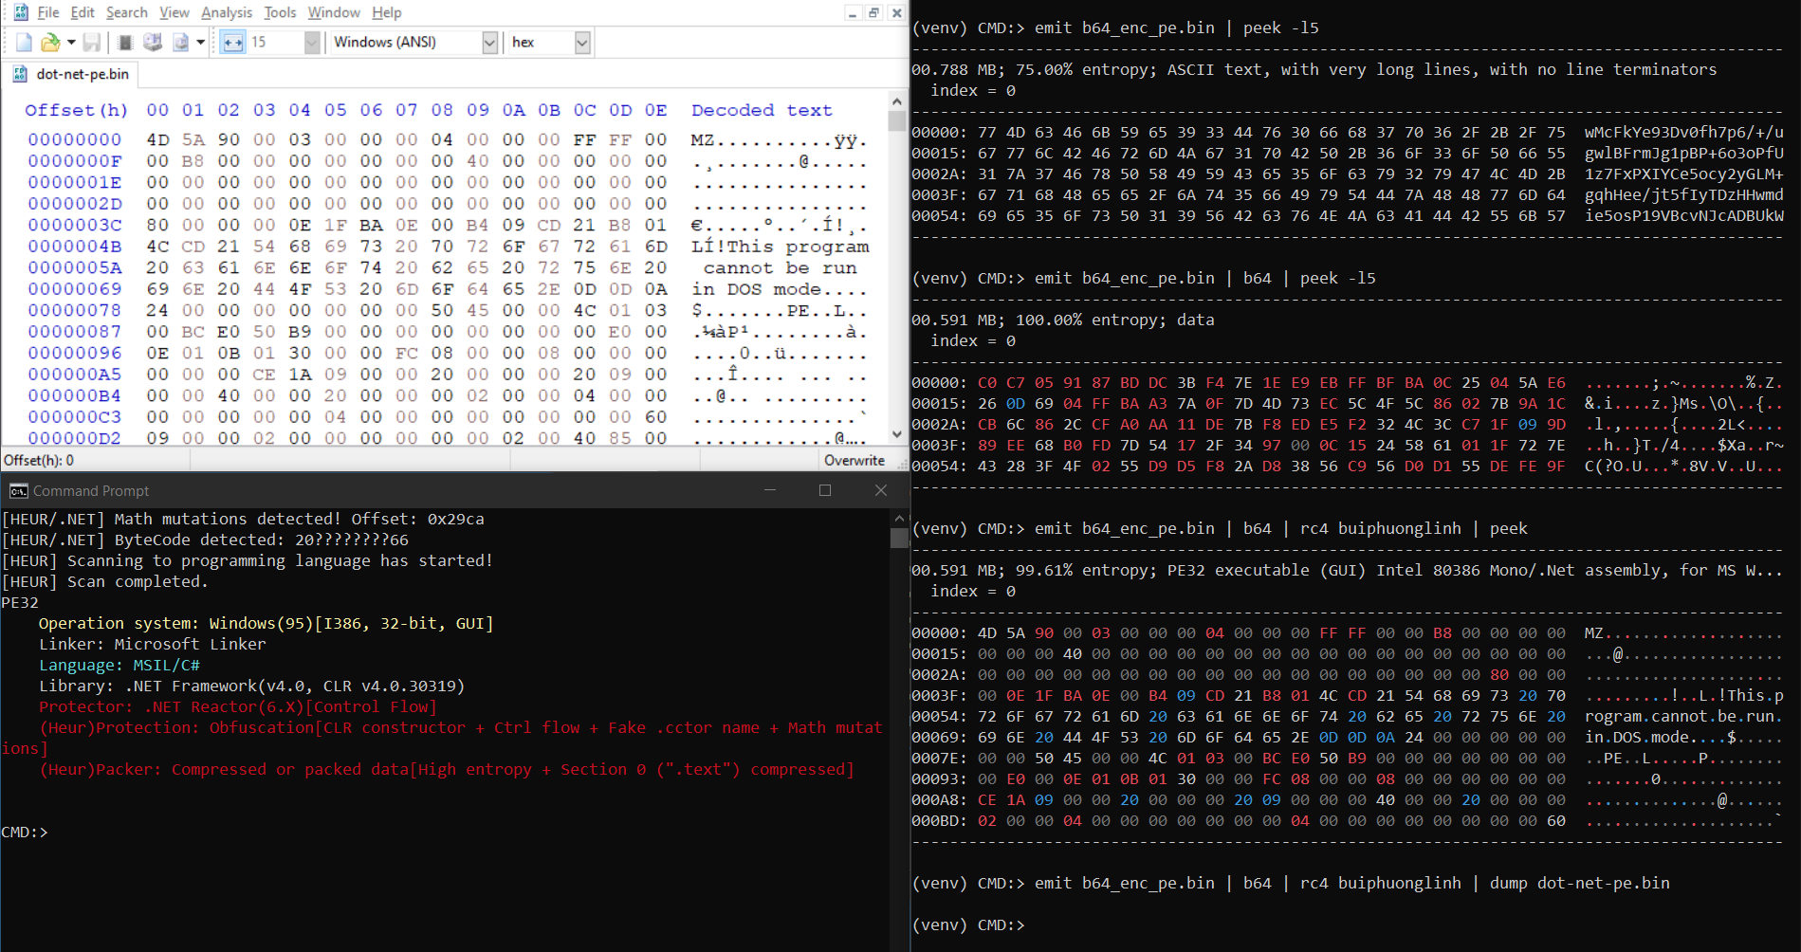
Task: Click offset row 000000D2 in hex editor
Action: point(75,438)
